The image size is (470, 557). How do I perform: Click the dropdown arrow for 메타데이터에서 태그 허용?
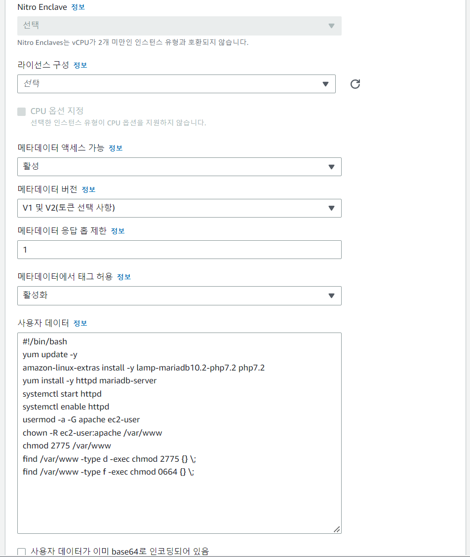point(331,296)
